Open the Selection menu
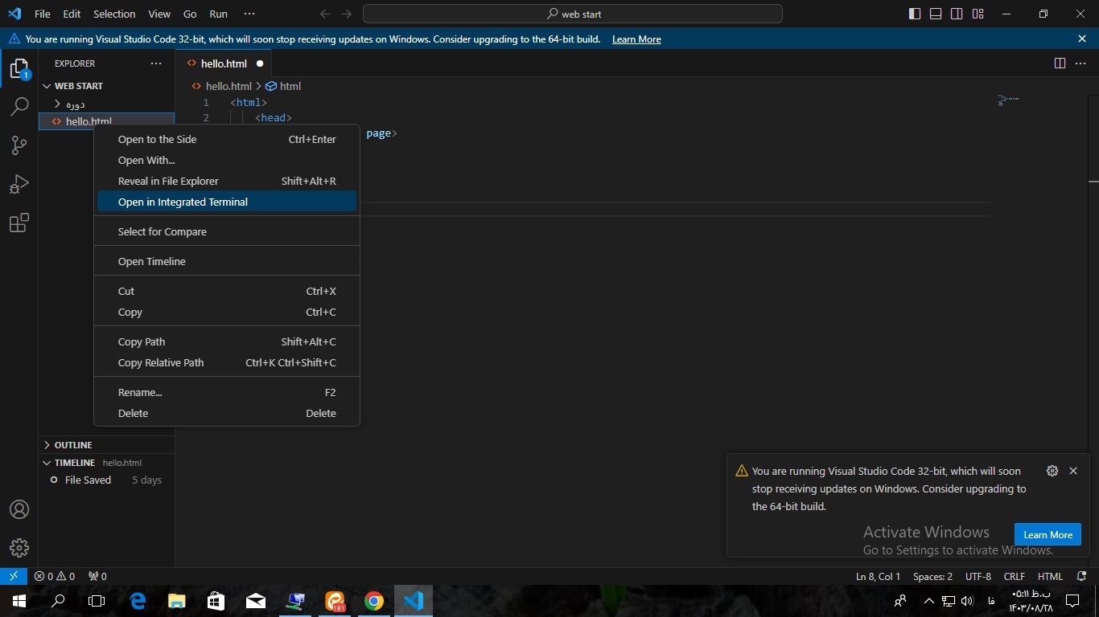This screenshot has width=1099, height=617. pos(114,14)
